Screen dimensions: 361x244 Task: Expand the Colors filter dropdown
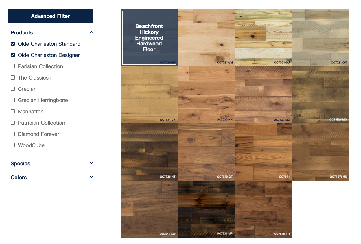pyautogui.click(x=91, y=177)
